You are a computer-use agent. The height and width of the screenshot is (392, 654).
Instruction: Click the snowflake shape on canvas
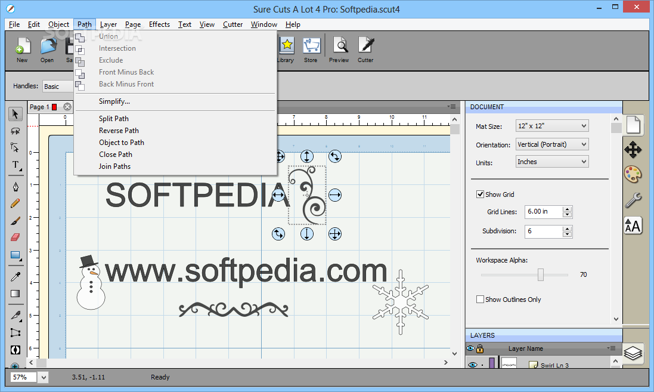tap(401, 302)
